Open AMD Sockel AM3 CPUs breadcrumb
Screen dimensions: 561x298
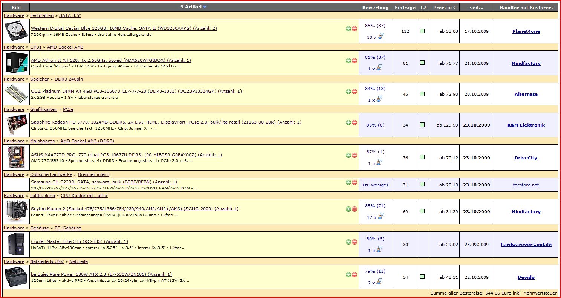[x=65, y=47]
